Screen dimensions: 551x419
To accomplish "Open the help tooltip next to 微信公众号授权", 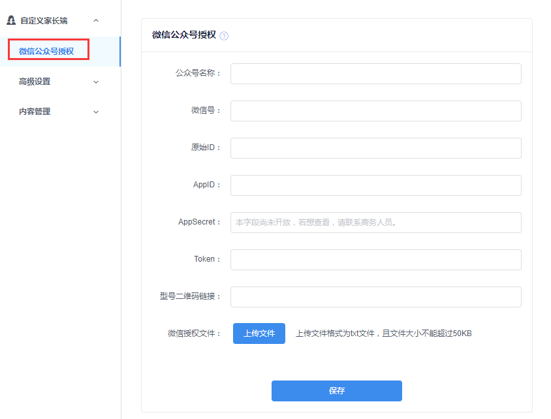I will pyautogui.click(x=224, y=36).
